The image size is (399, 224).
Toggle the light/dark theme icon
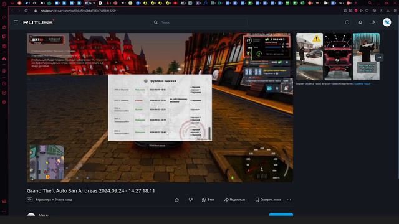pyautogui.click(x=373, y=22)
